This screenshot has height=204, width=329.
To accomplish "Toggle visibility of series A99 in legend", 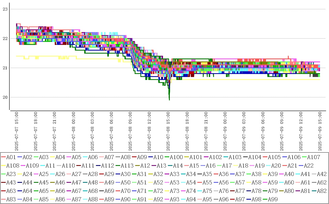I will pyautogui.click(x=273, y=199).
